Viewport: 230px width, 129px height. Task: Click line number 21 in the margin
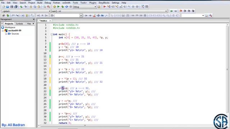pos(45,88)
